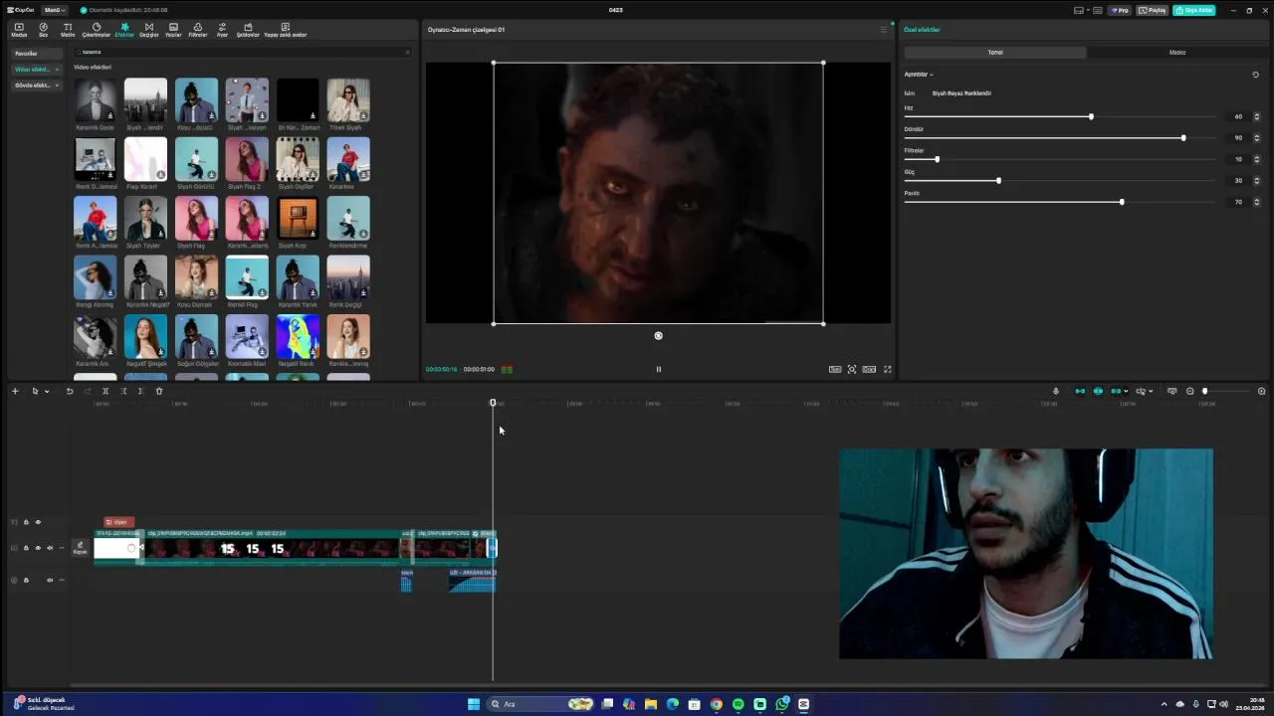Open the Ses audio panel

(43, 30)
